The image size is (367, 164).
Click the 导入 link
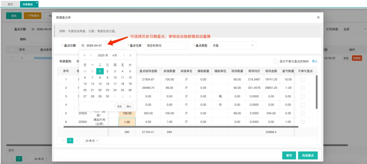click(x=315, y=62)
